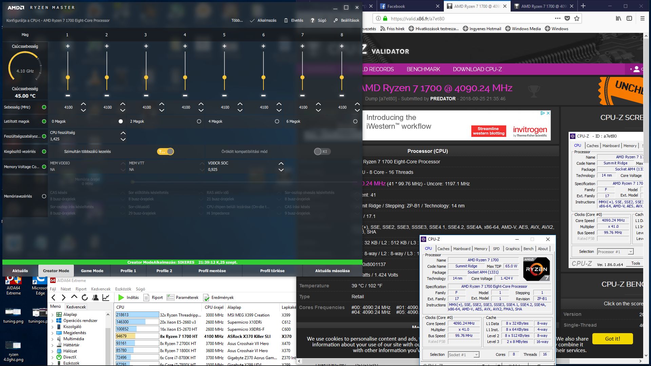The image size is (651, 366).
Task: Open DOWNLOAD CPU-Z link
Action: (477, 69)
